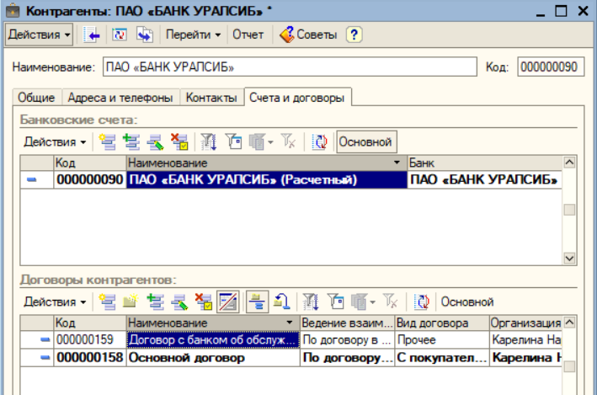Click the Организация column header
The height and width of the screenshot is (395, 597).
[x=525, y=323]
